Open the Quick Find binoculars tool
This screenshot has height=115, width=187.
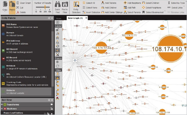pos(58,4)
